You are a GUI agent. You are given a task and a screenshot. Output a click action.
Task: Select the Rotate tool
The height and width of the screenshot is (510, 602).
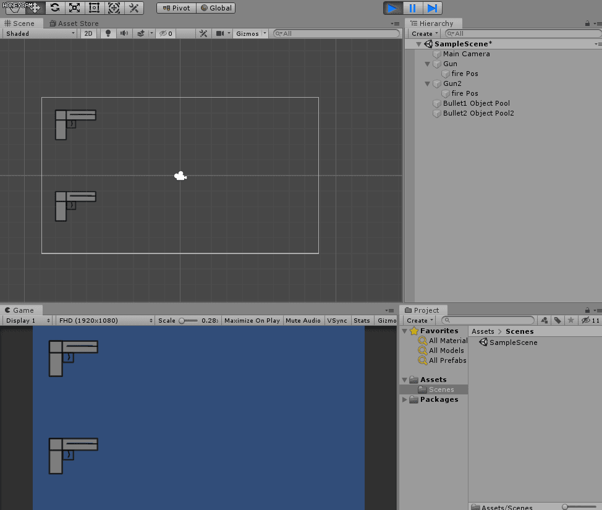pyautogui.click(x=55, y=8)
